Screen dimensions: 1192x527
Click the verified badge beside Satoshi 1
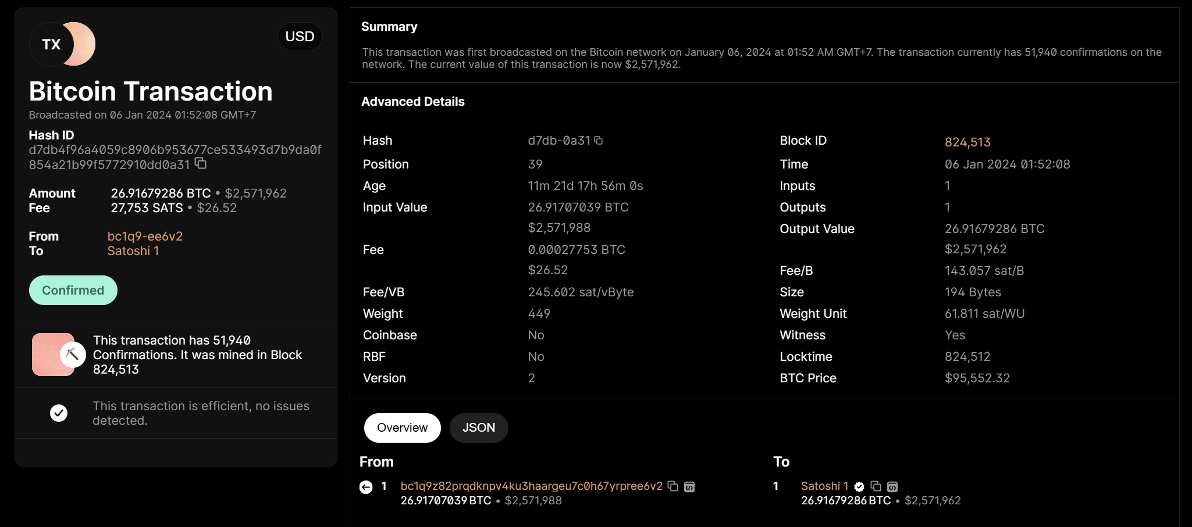click(859, 486)
